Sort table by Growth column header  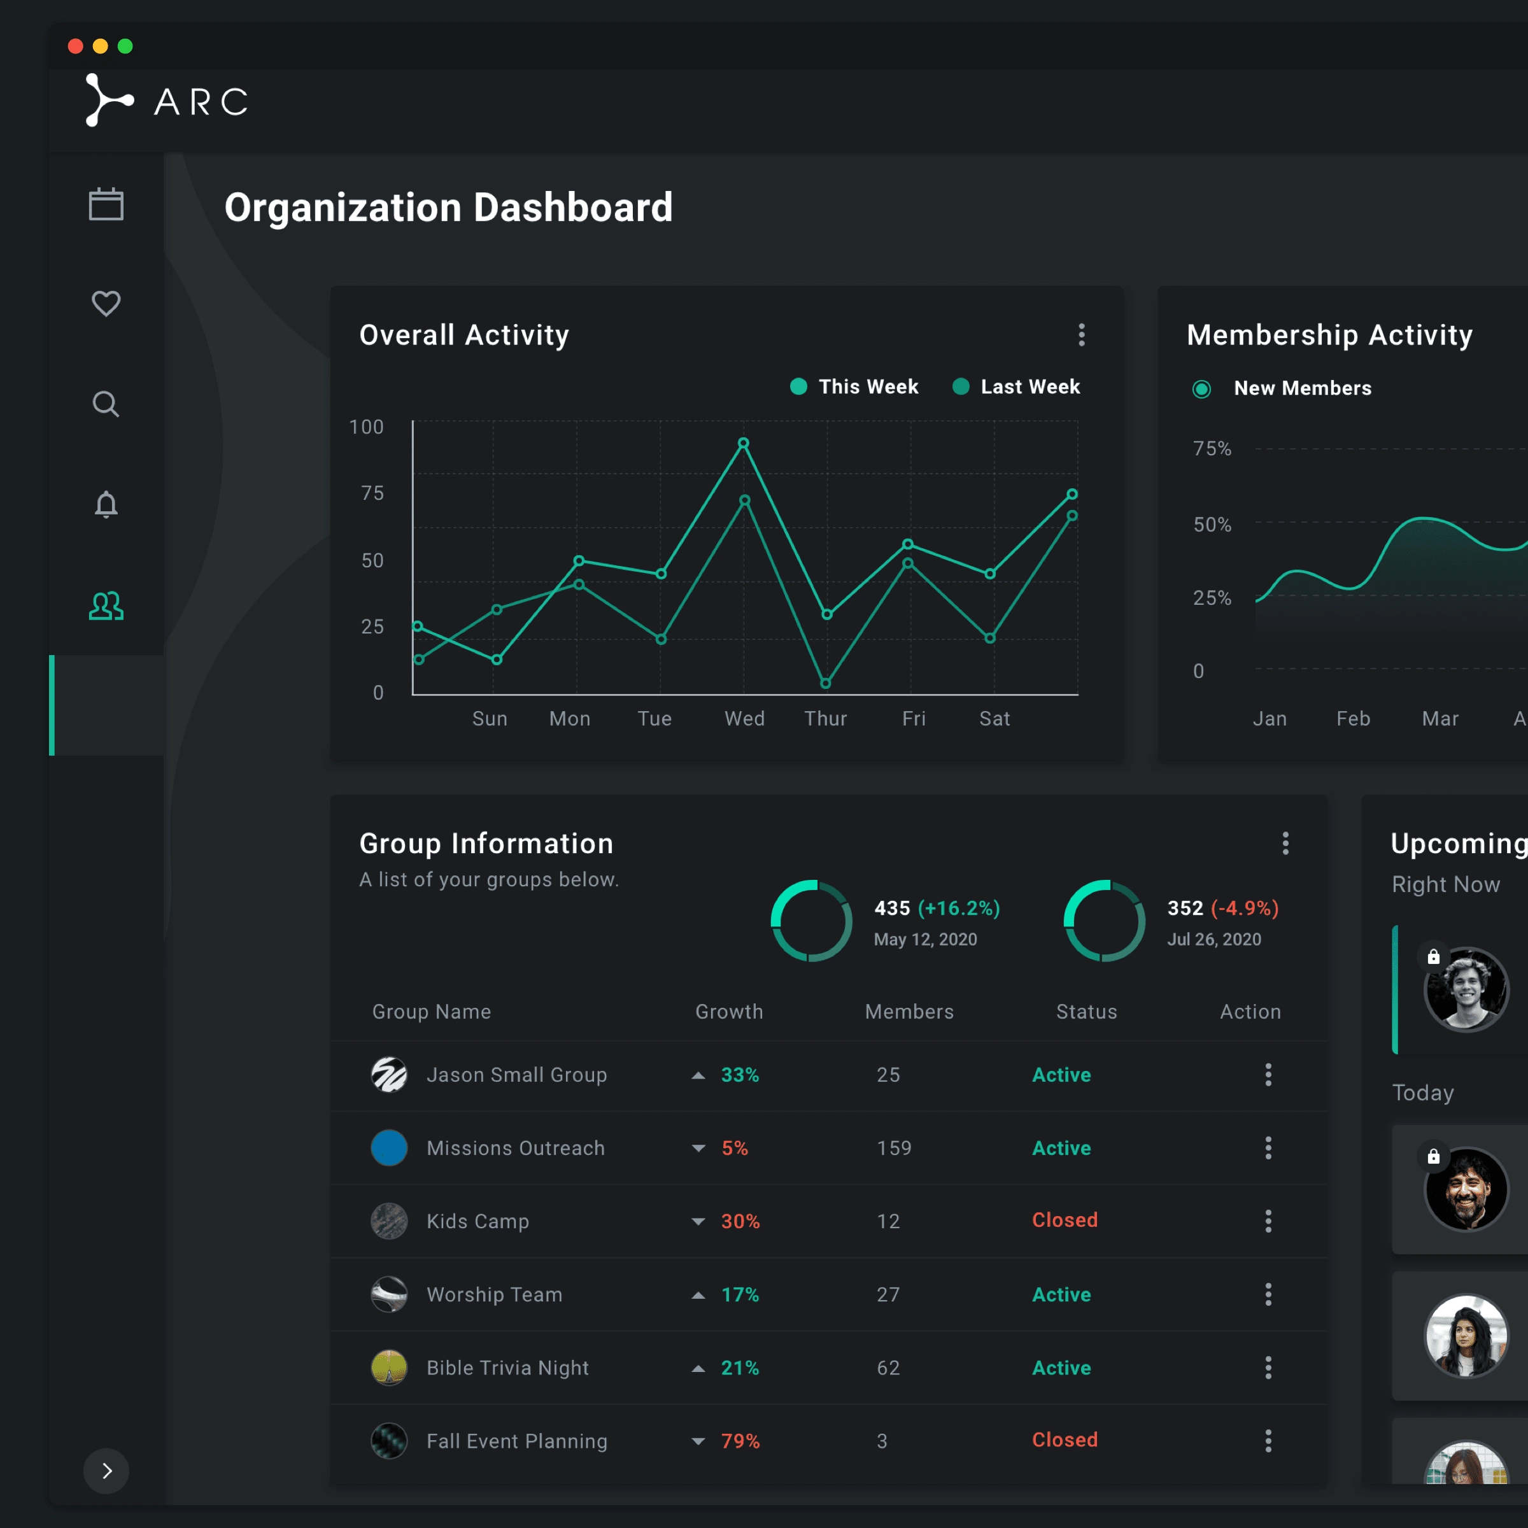[x=728, y=1012]
